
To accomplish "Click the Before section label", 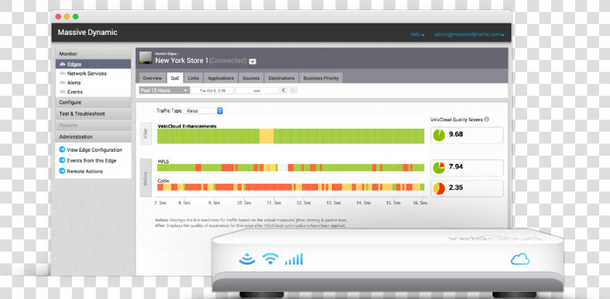I will (146, 178).
